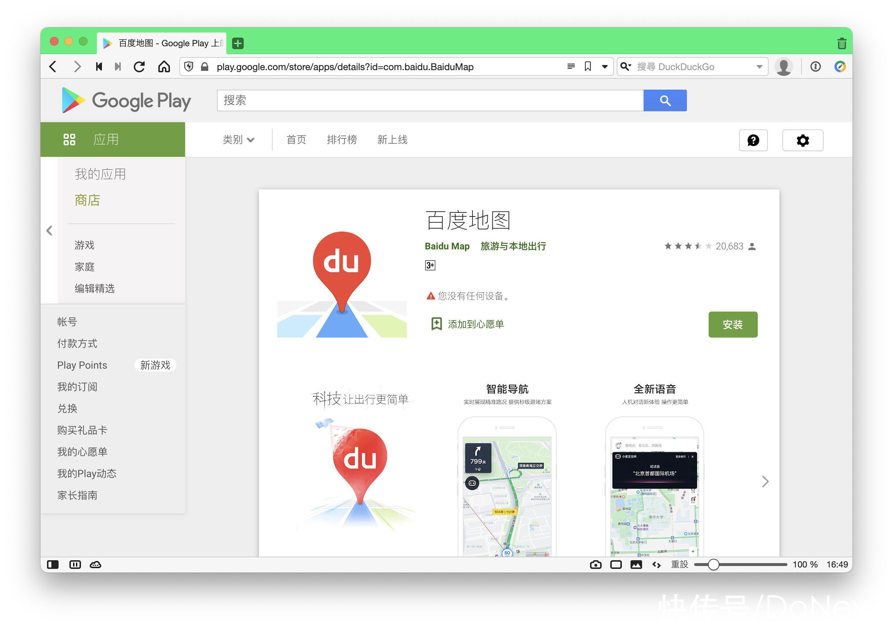The image size is (893, 626).
Task: Open the 首页 tab
Action: [x=296, y=140]
